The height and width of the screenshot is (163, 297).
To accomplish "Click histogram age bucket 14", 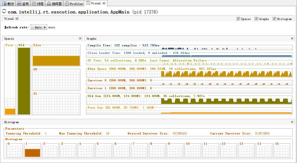I will (x=264, y=150).
